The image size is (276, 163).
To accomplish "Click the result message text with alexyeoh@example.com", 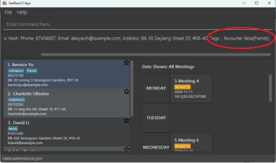I will pyautogui.click(x=137, y=38).
